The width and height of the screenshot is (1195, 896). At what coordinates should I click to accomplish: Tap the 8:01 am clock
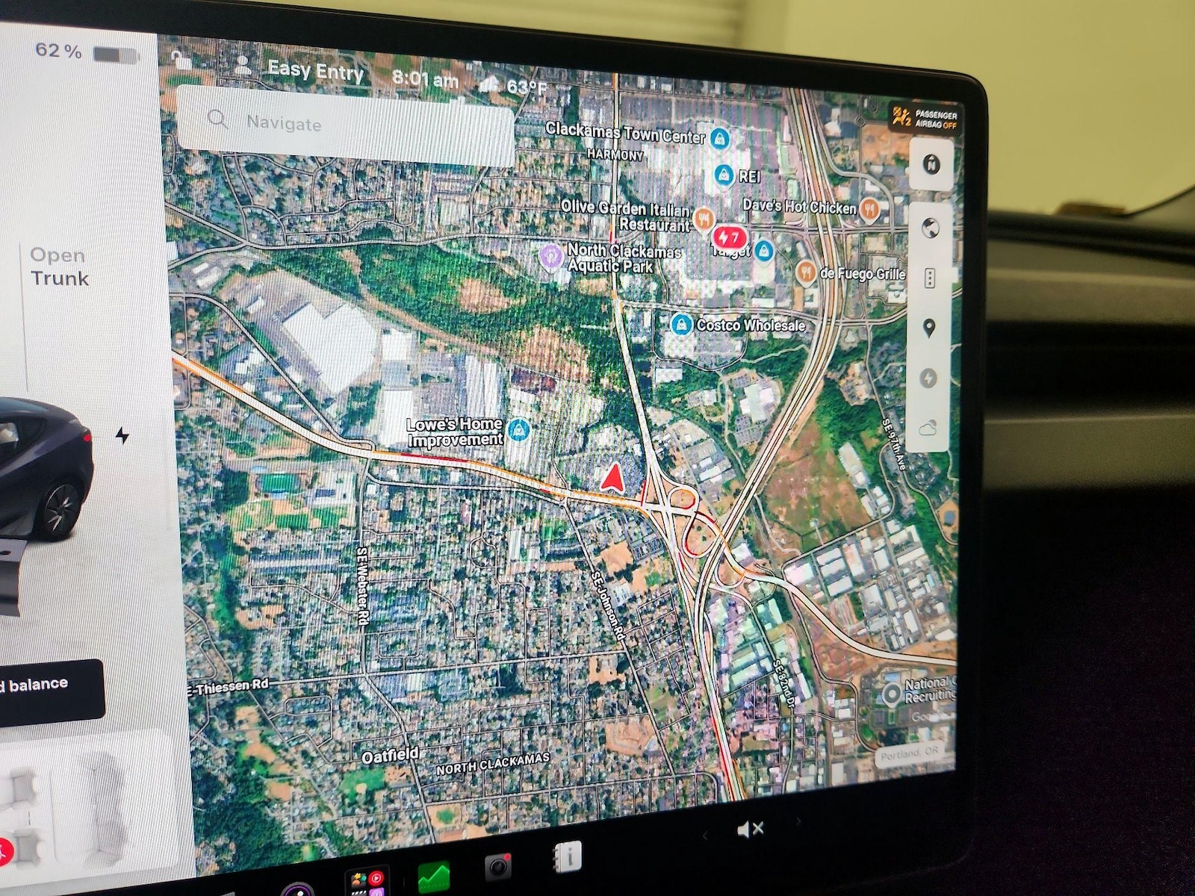425,78
